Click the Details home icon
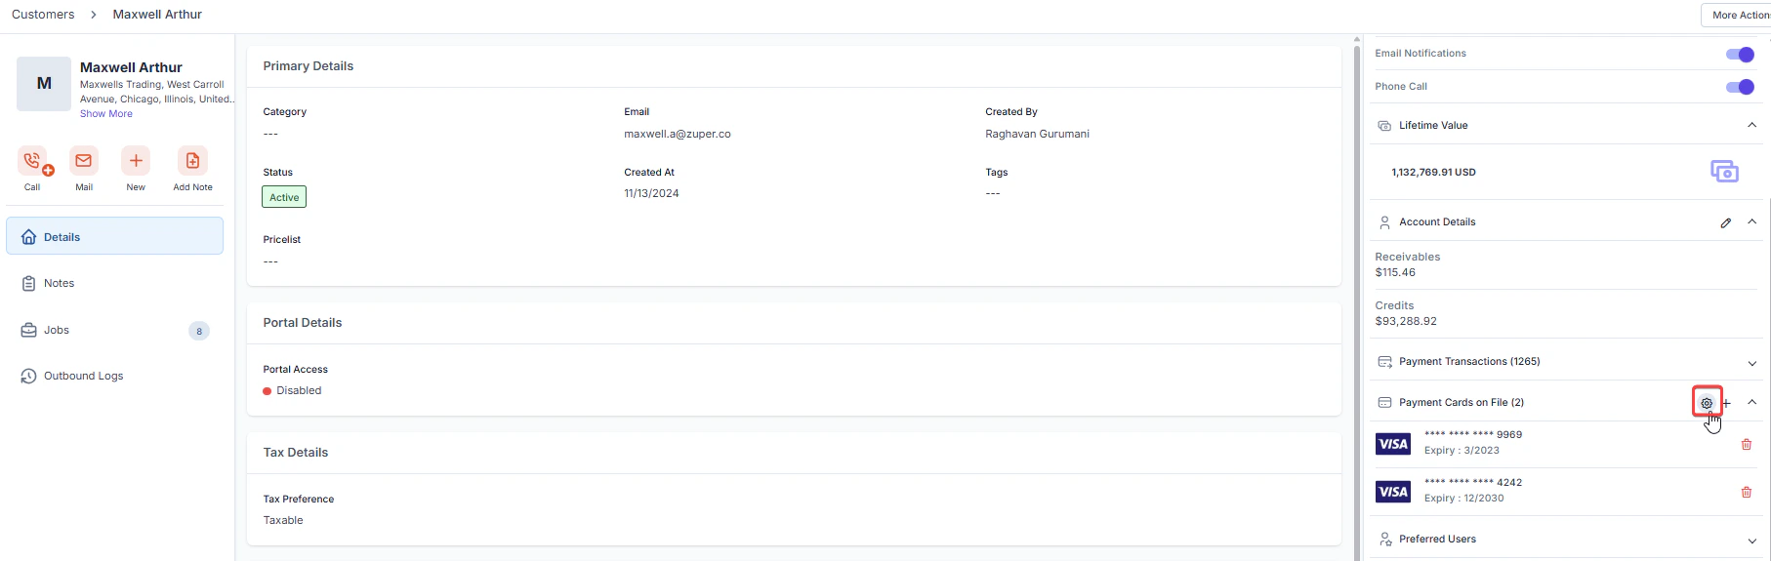This screenshot has height=561, width=1771. [28, 237]
